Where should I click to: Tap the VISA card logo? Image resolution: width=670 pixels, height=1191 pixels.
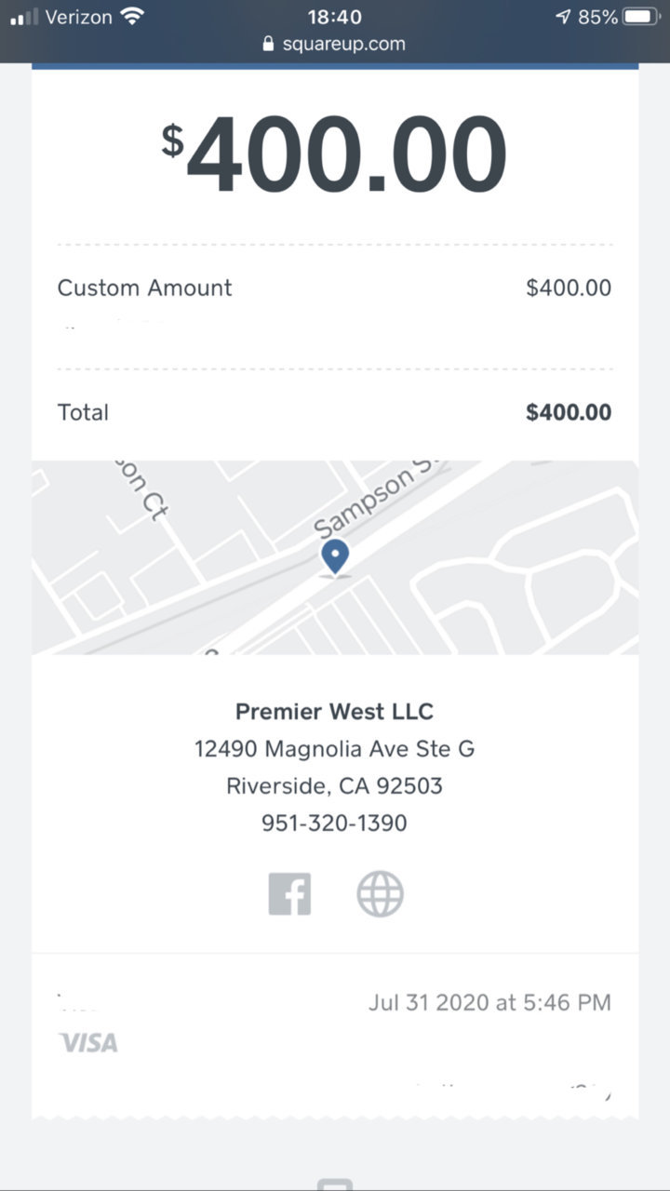pos(88,1043)
